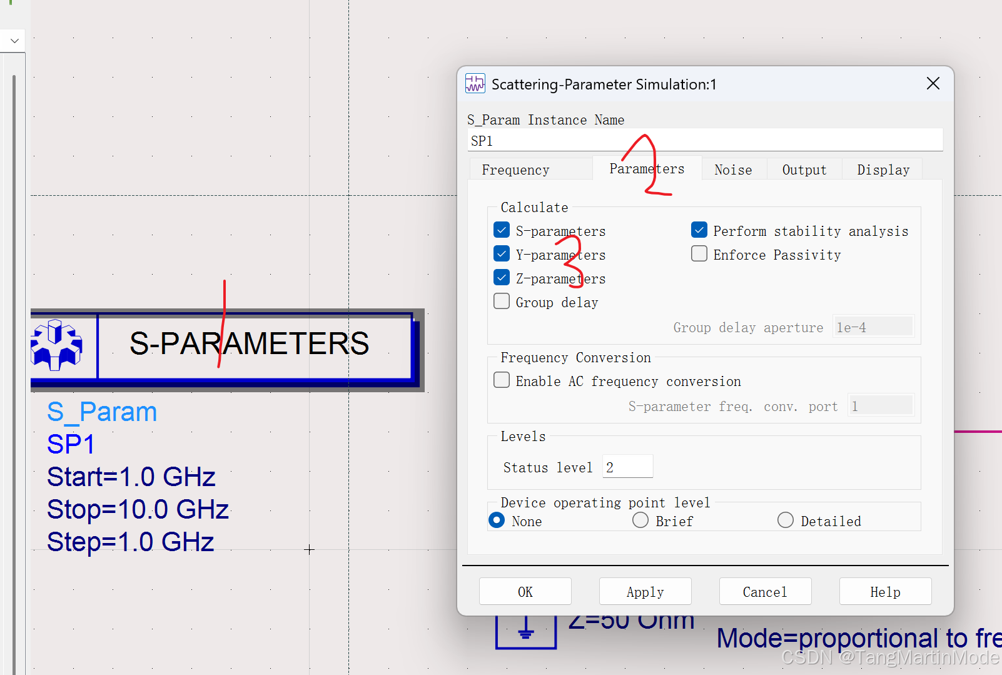
Task: Uncheck the Y-parameters checkbox
Action: pos(502,254)
